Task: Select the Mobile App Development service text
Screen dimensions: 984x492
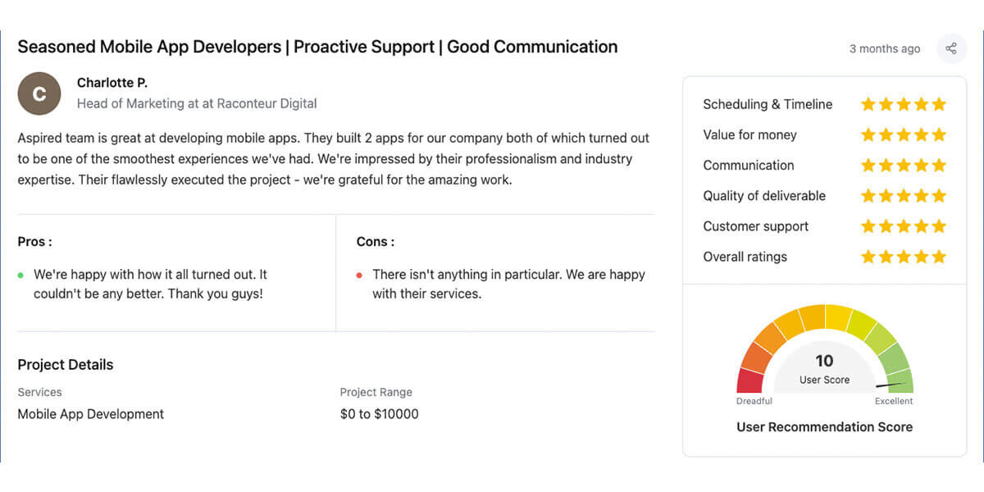Action: [91, 414]
